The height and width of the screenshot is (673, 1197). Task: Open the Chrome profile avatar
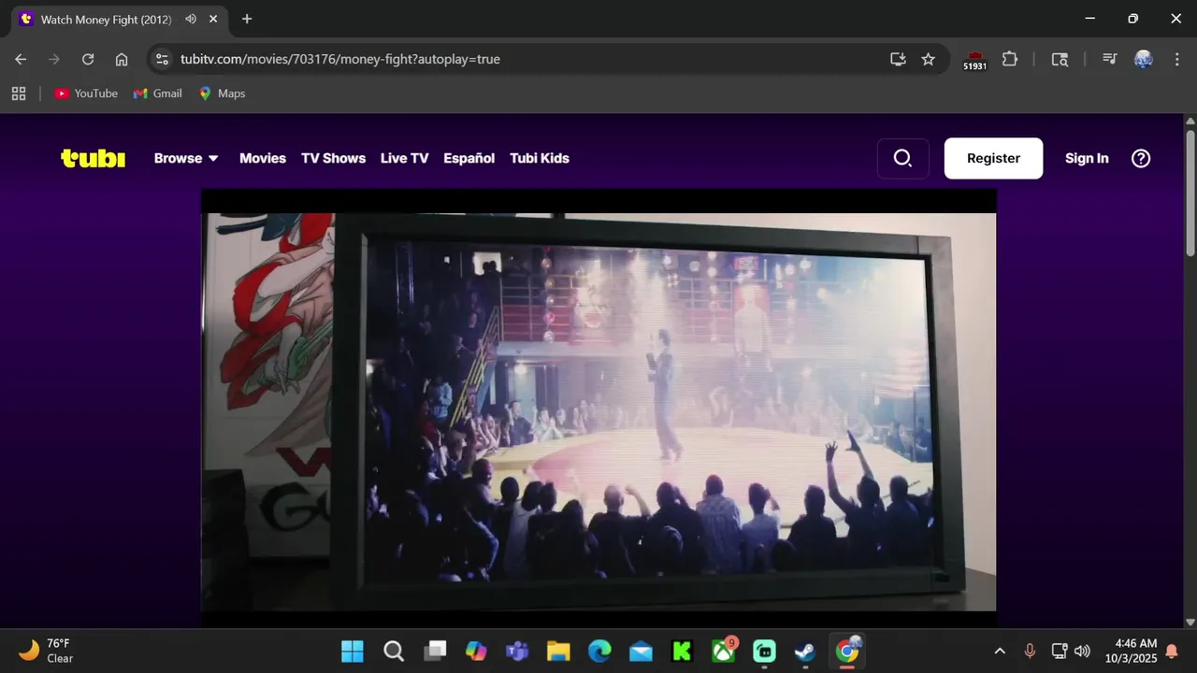click(1143, 59)
